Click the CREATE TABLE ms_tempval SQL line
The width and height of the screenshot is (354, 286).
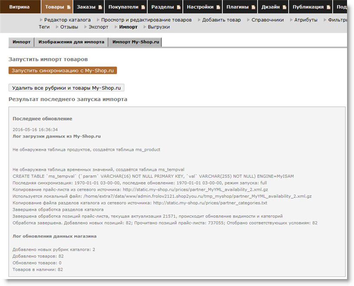(x=153, y=176)
